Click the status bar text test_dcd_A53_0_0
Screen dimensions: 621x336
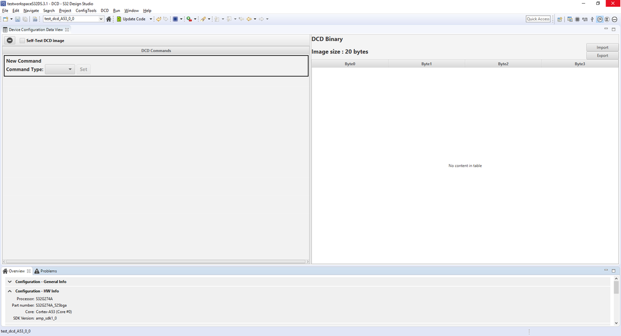(16, 331)
